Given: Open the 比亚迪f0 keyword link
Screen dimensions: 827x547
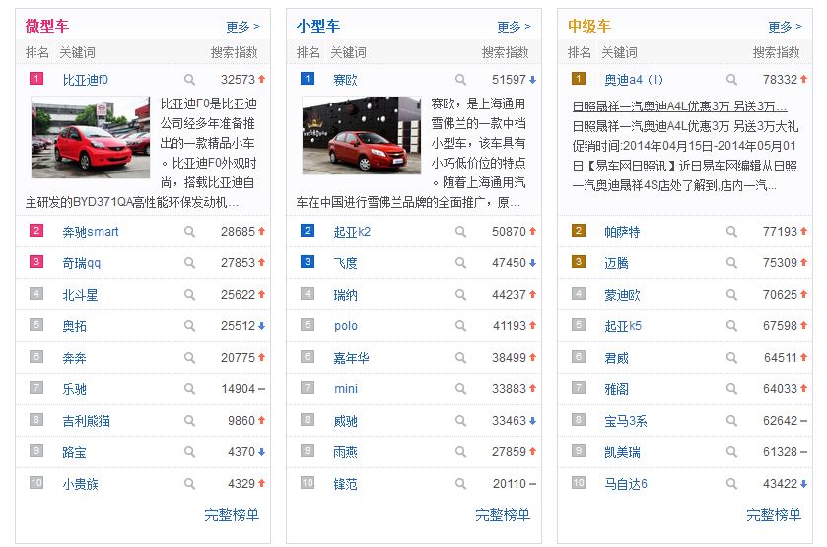Looking at the screenshot, I should [86, 80].
